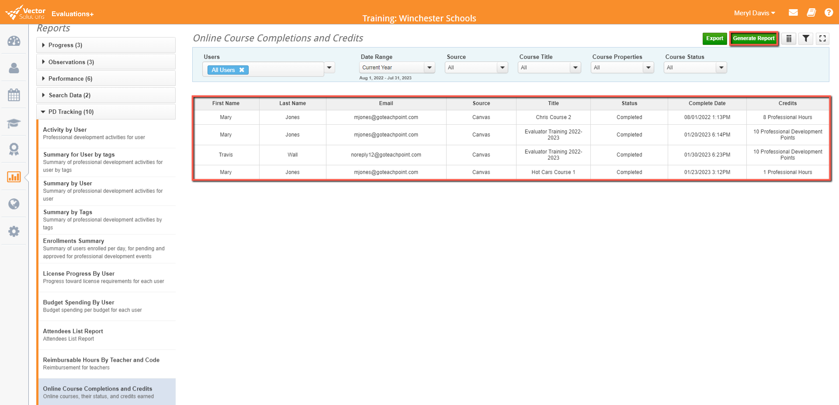Click the Export button
The image size is (839, 405).
(x=715, y=38)
